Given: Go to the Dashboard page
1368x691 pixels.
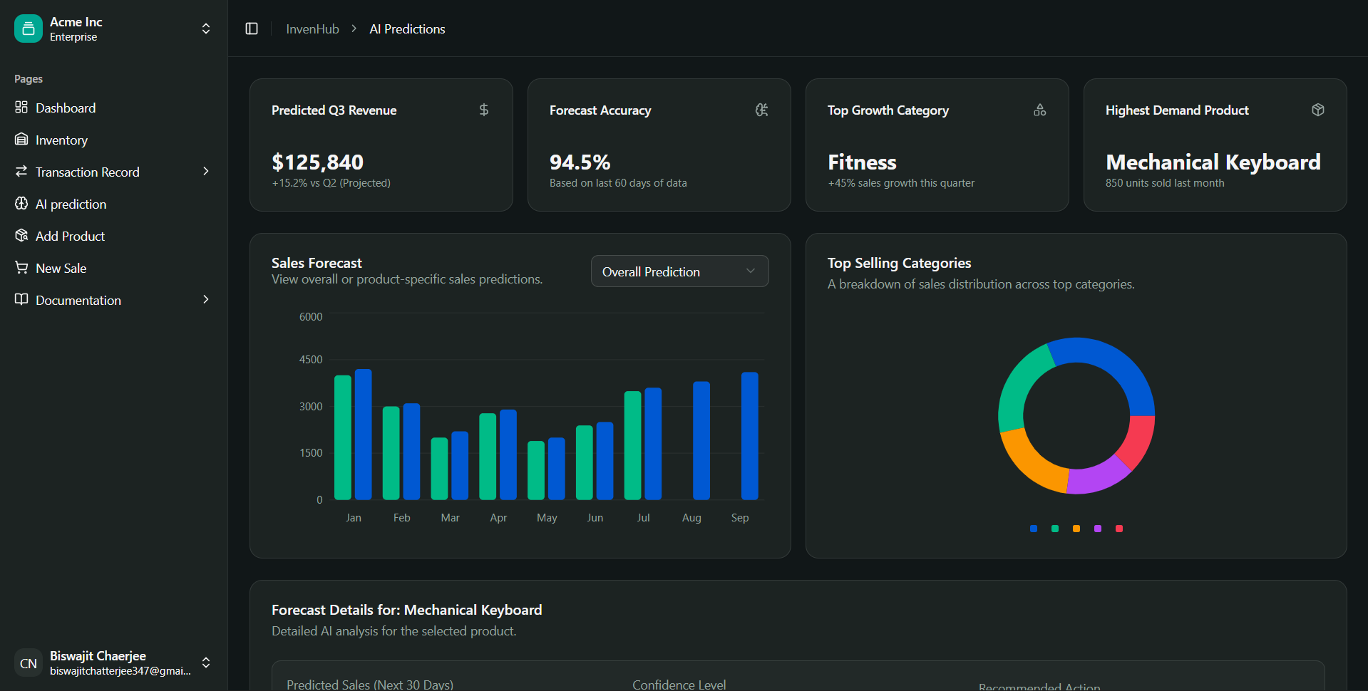Looking at the screenshot, I should 66,108.
